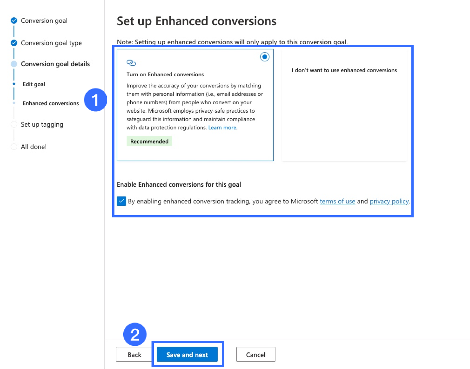
Task: Select the Turn on Enhanced conversions radio button
Action: coord(265,57)
